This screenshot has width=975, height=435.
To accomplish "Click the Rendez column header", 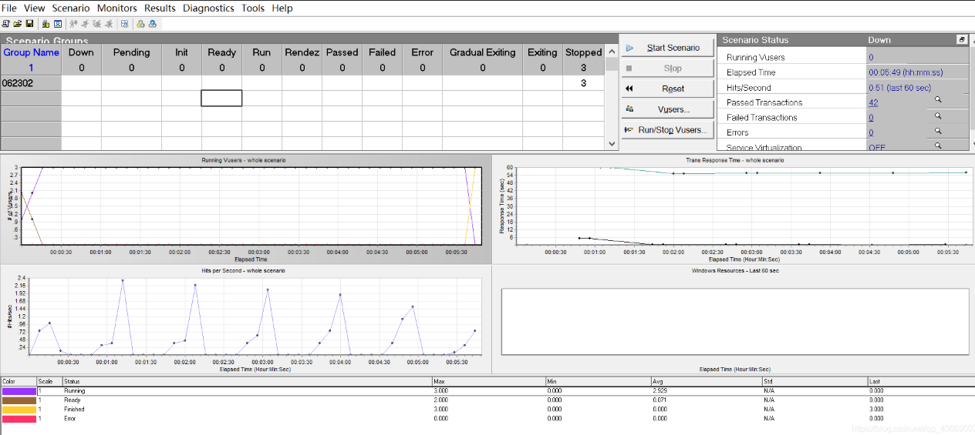I will [x=302, y=52].
